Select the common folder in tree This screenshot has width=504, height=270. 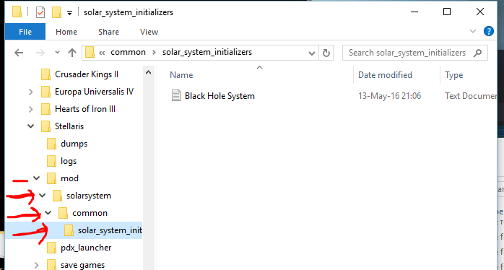click(90, 213)
